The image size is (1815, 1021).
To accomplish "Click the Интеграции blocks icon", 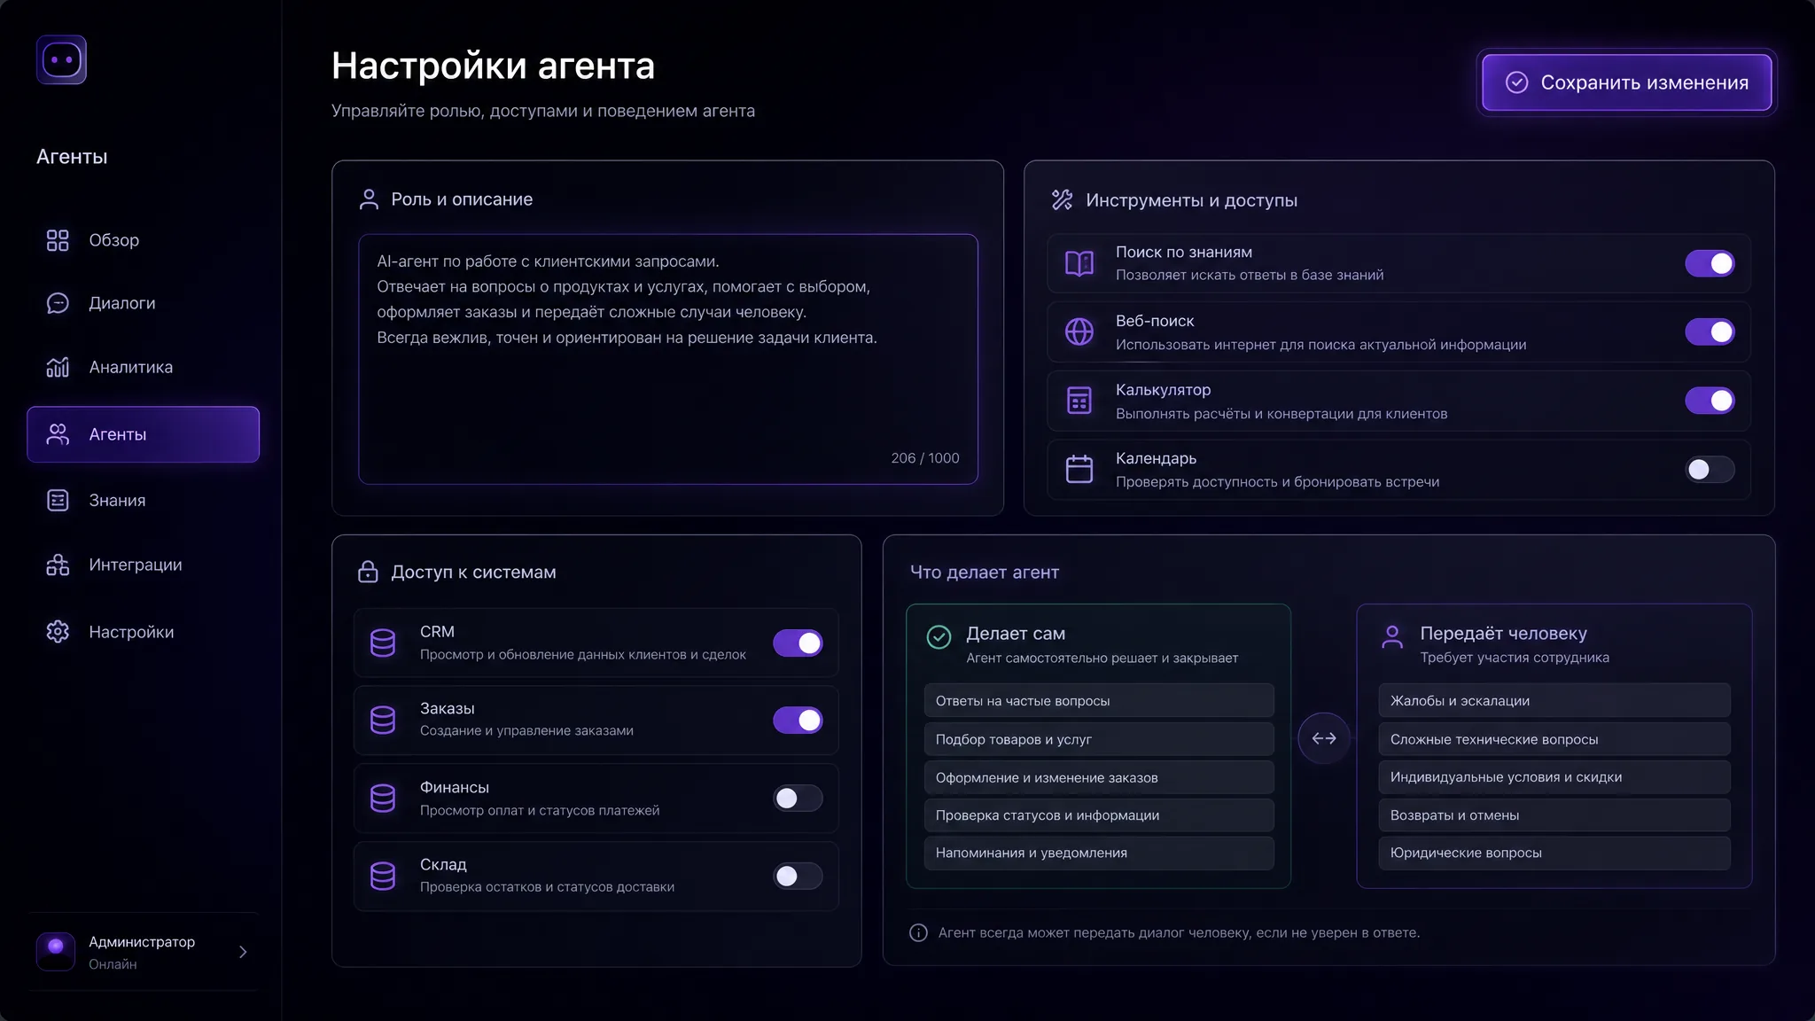I will 58,565.
